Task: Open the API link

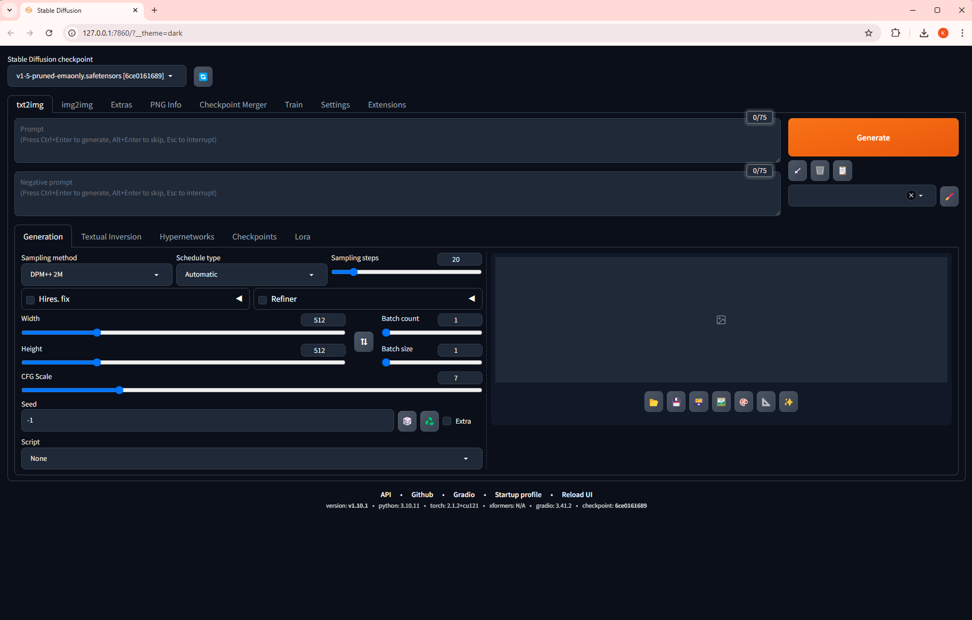Action: tap(386, 494)
